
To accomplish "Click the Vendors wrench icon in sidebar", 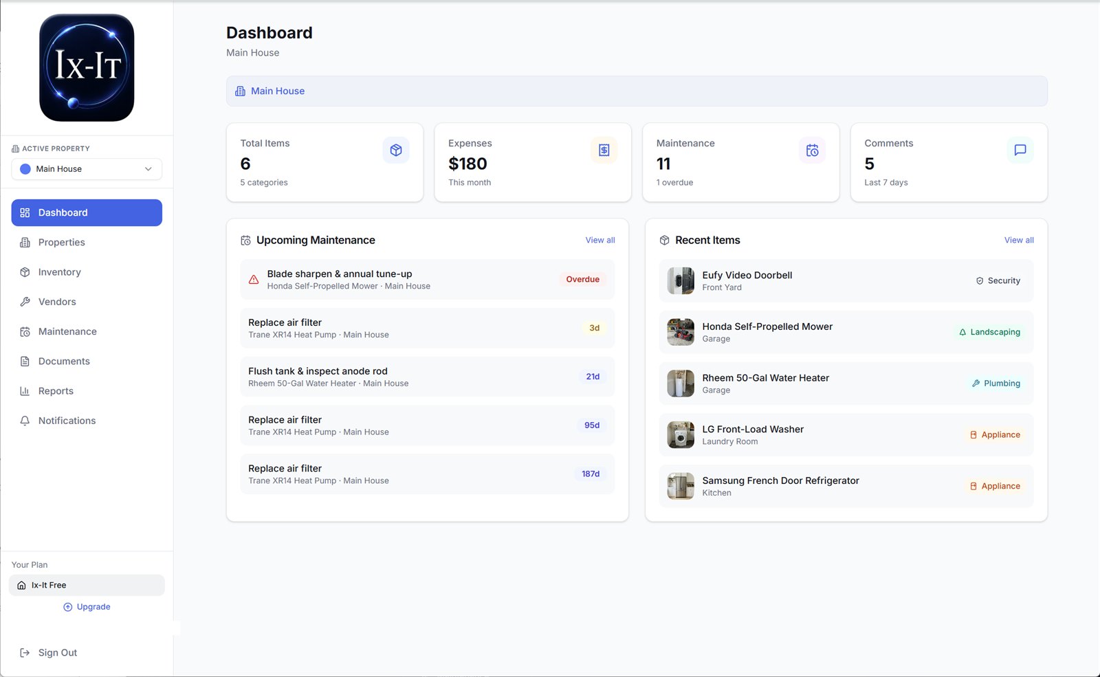I will click(25, 302).
